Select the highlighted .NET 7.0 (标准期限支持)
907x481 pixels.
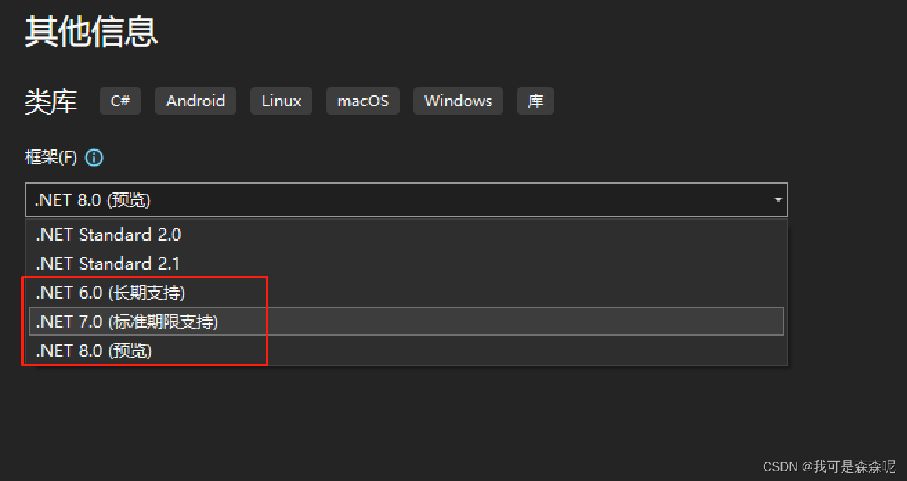(124, 321)
